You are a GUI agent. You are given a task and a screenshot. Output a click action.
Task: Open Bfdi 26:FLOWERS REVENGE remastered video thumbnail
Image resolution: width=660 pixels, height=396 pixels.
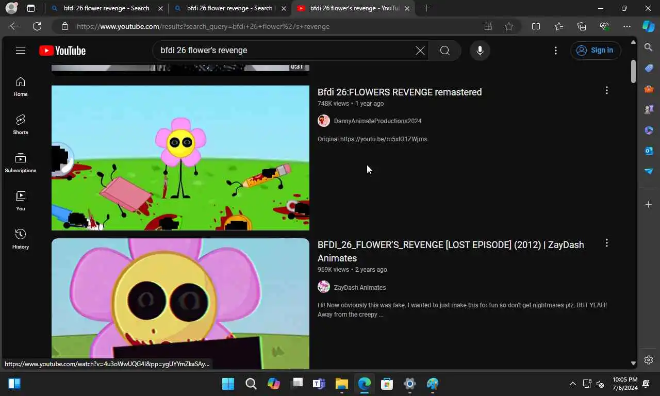(180, 158)
